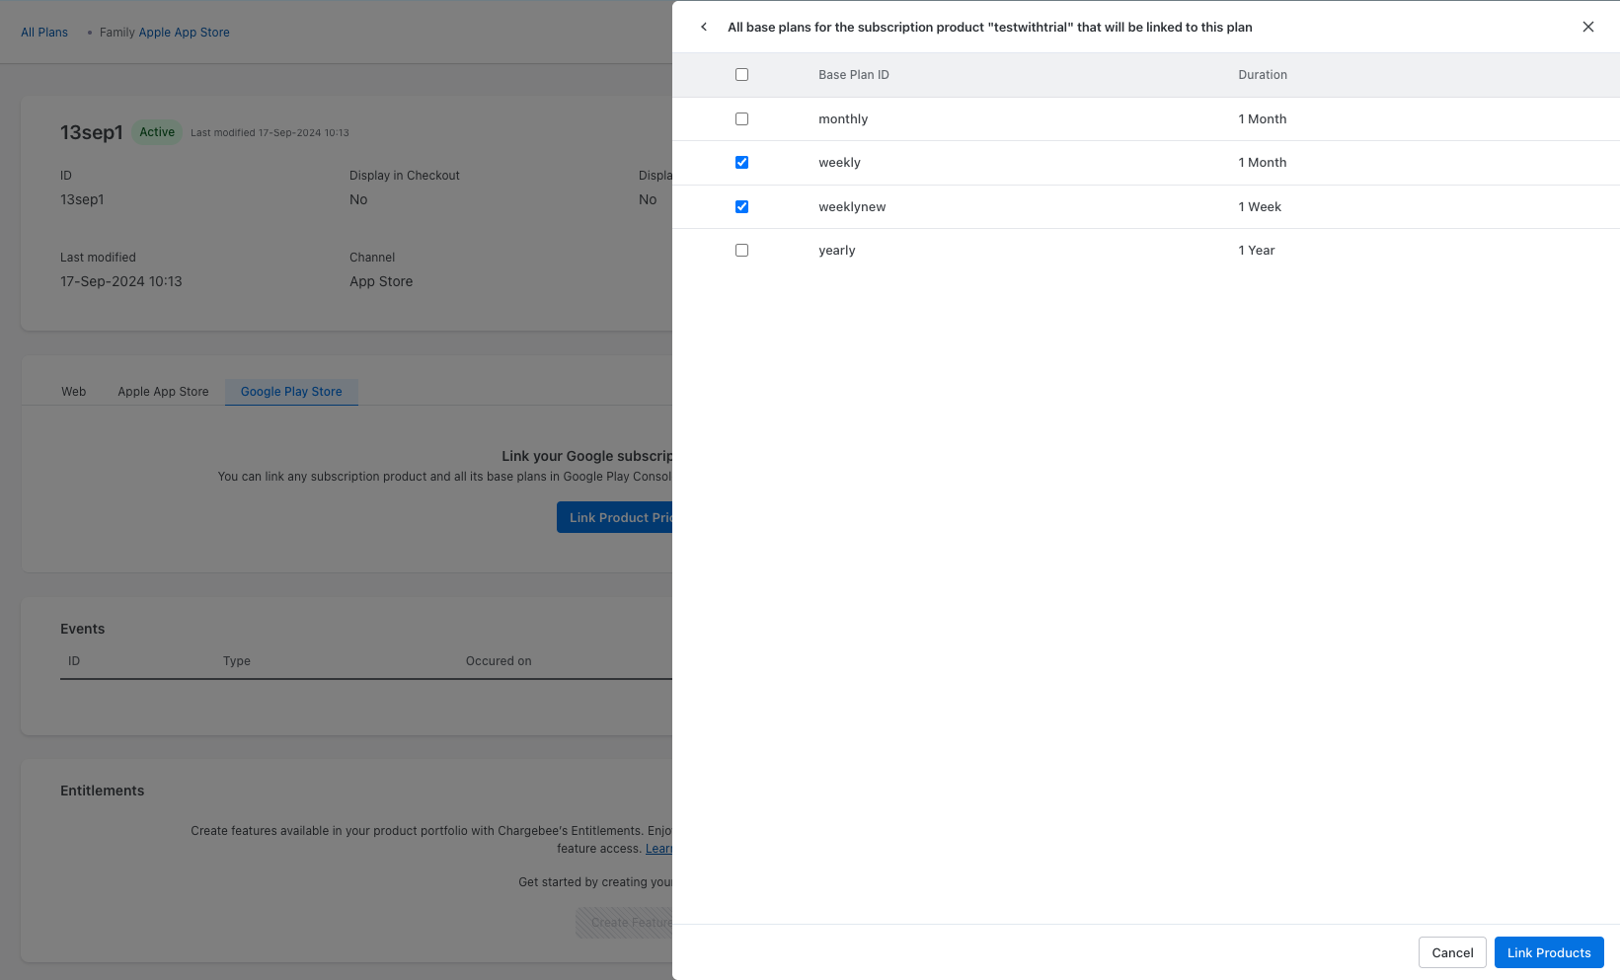This screenshot has height=980, width=1620.
Task: Open the All Plans breadcrumb link
Action: 44,33
